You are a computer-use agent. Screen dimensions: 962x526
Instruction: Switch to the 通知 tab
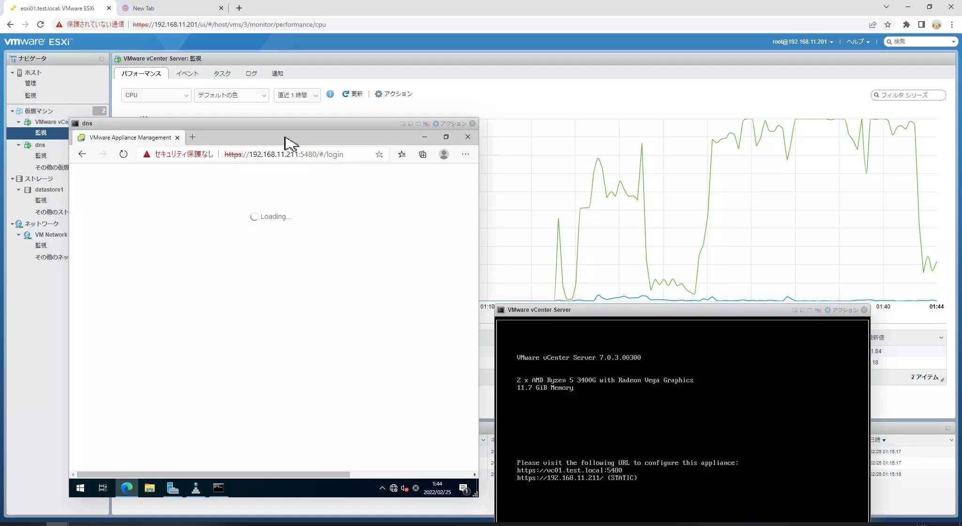(x=278, y=73)
